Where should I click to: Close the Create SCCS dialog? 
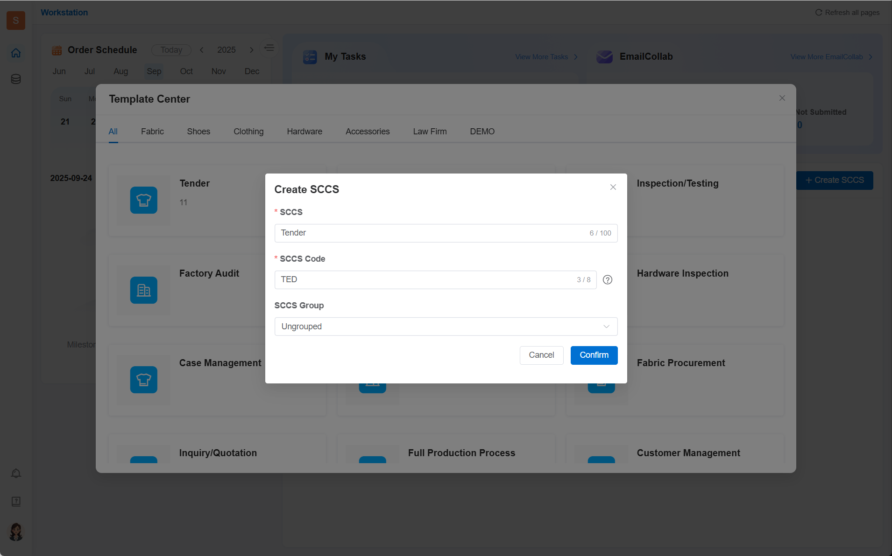point(613,187)
